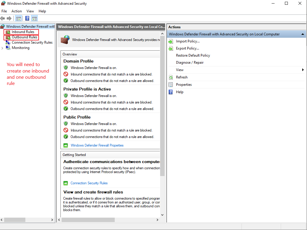The height and width of the screenshot is (230, 307).
Task: Expand the Monitoring tree node chevron
Action: [x=2, y=48]
